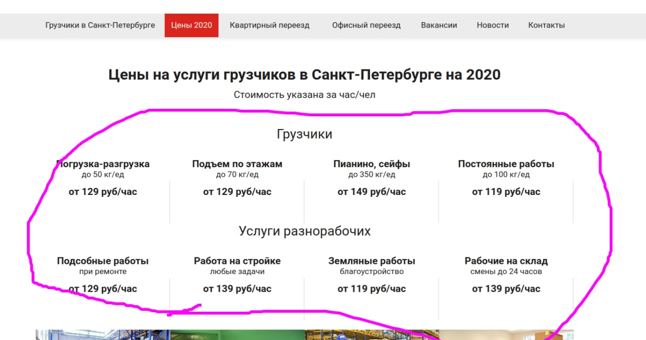The image size is (646, 340).
Task: Click the price under Рабочие на склад
Action: pyautogui.click(x=506, y=289)
